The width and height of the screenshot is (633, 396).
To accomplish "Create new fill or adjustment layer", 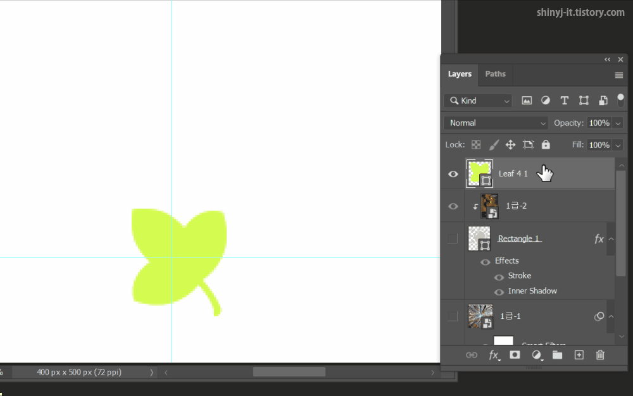I will point(537,356).
